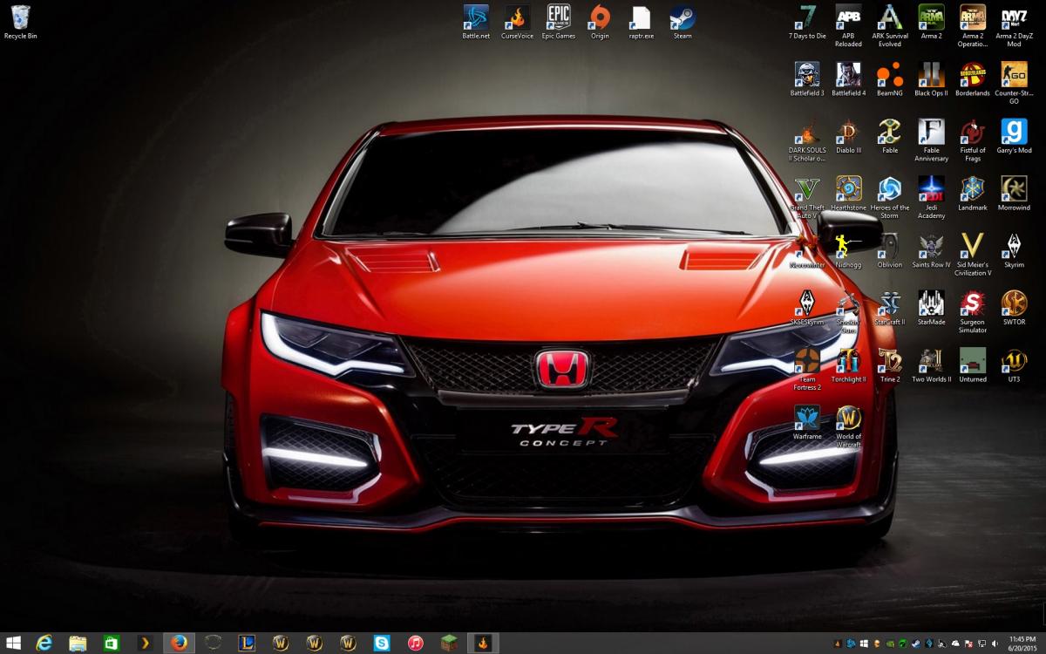The height and width of the screenshot is (654, 1046).
Task: Open Skype from the taskbar
Action: point(382,643)
